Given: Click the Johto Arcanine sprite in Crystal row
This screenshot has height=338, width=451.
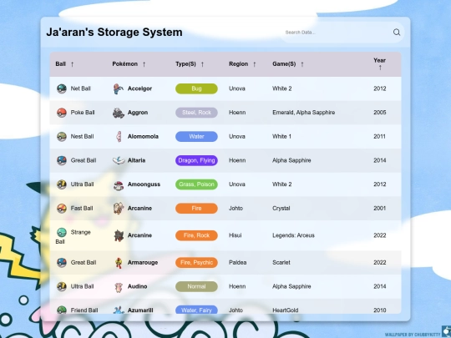Looking at the screenshot, I should point(119,209).
